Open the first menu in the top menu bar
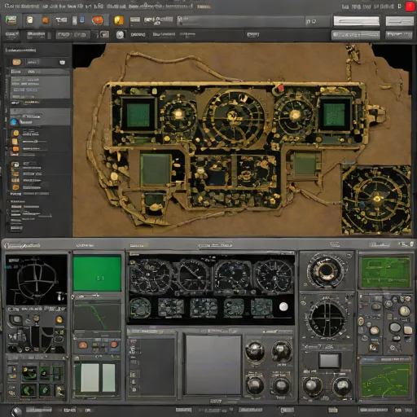417x417 pixels. pyautogui.click(x=22, y=6)
